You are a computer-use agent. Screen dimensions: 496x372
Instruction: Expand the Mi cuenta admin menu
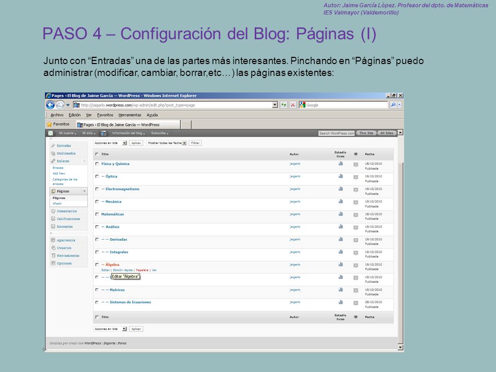tap(67, 133)
